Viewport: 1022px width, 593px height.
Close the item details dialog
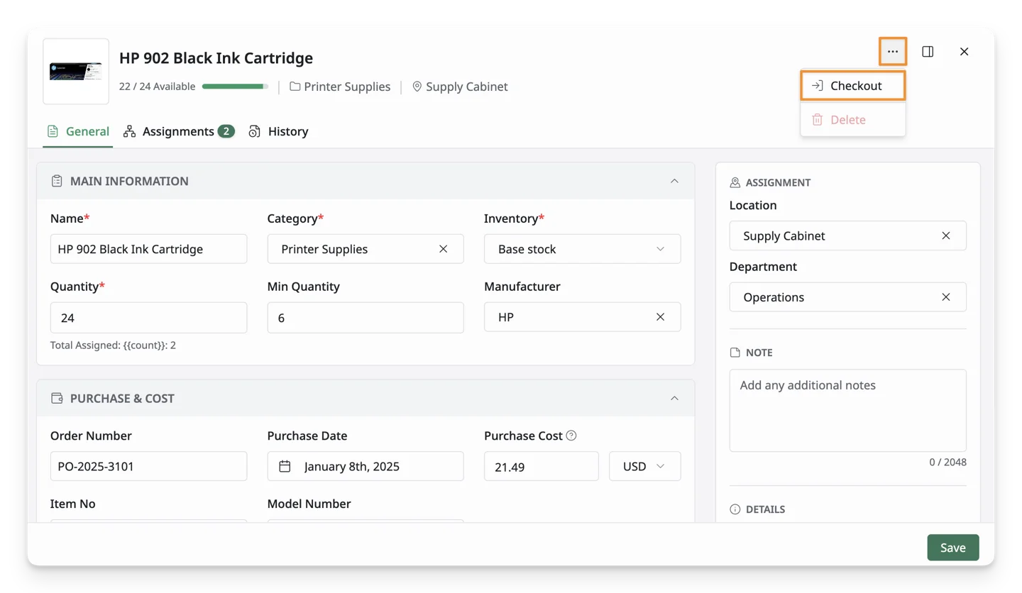(964, 52)
